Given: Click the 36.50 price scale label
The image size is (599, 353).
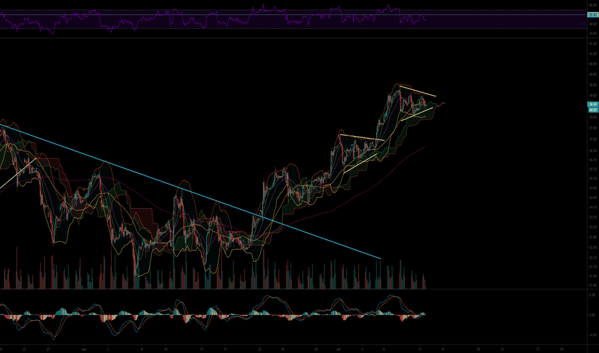Looking at the screenshot, I should click(593, 151).
